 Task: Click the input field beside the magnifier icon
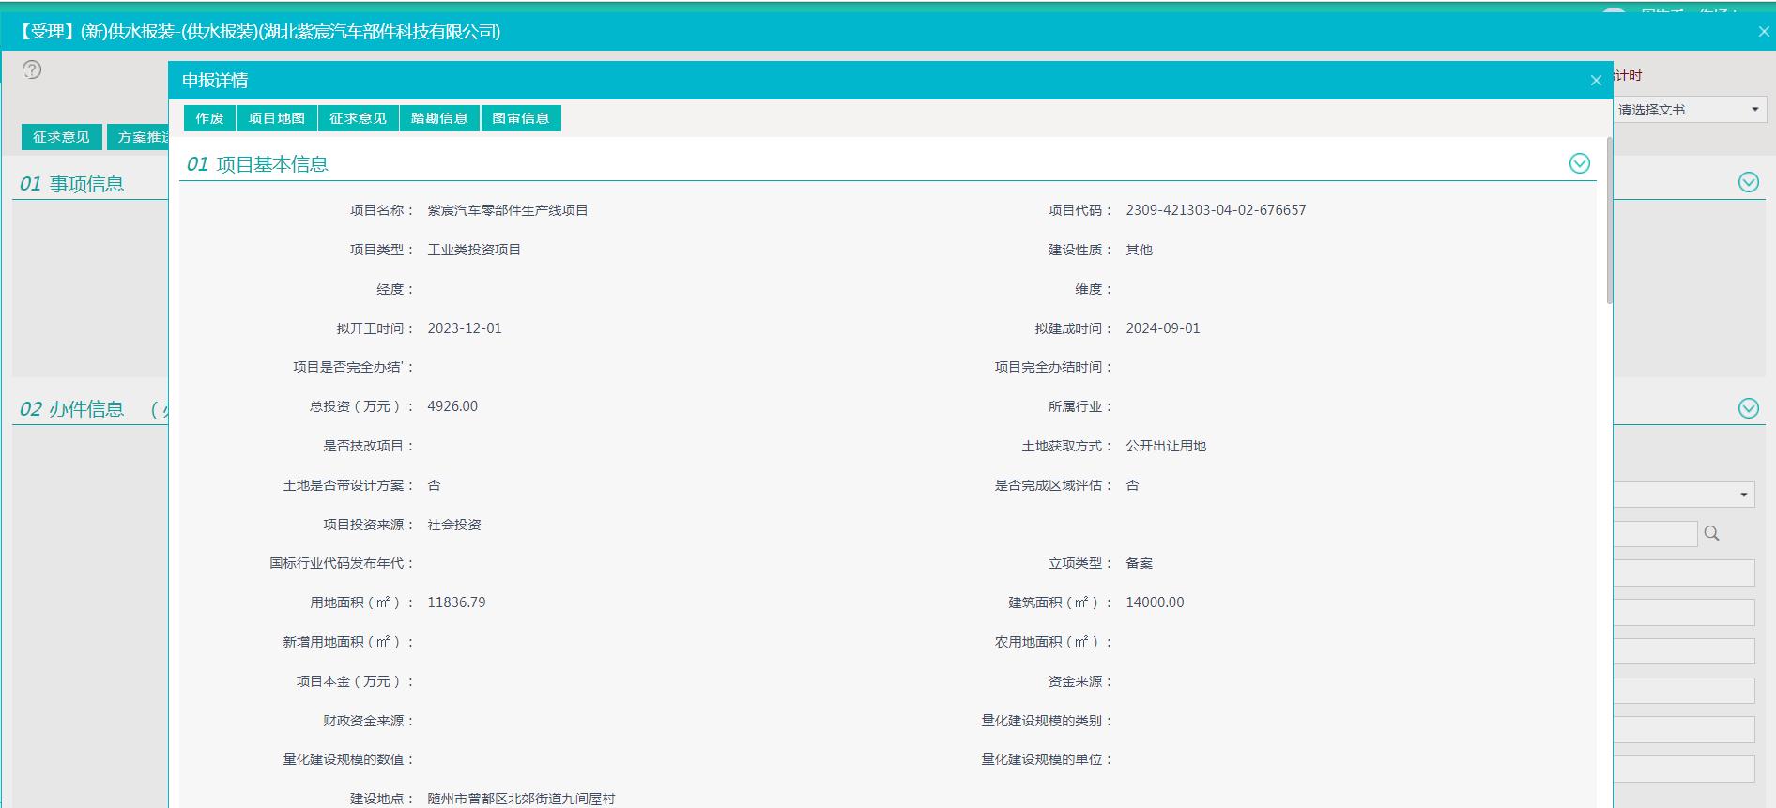(1655, 534)
